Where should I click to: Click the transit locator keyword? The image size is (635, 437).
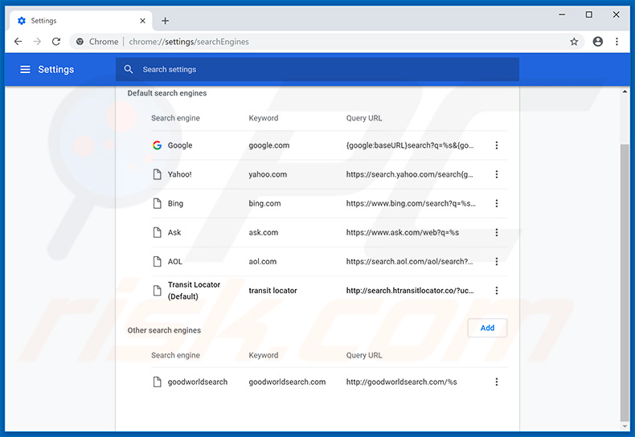click(272, 291)
